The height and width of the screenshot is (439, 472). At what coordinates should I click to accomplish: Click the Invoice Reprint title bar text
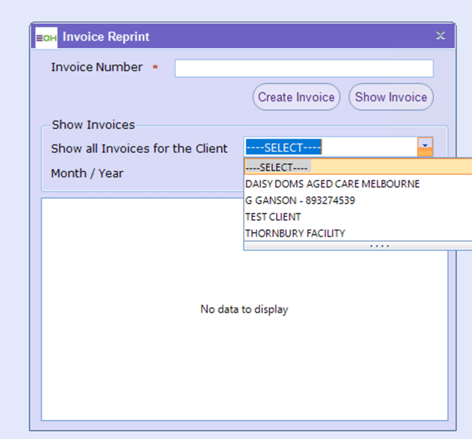click(106, 37)
